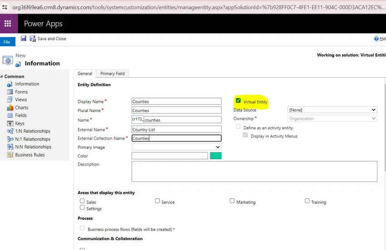
Task: Expand the Data Source dropdown
Action: point(332,110)
